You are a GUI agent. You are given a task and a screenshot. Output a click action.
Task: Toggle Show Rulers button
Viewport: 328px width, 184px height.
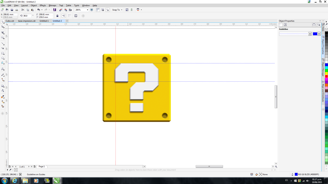click(x=98, y=10)
